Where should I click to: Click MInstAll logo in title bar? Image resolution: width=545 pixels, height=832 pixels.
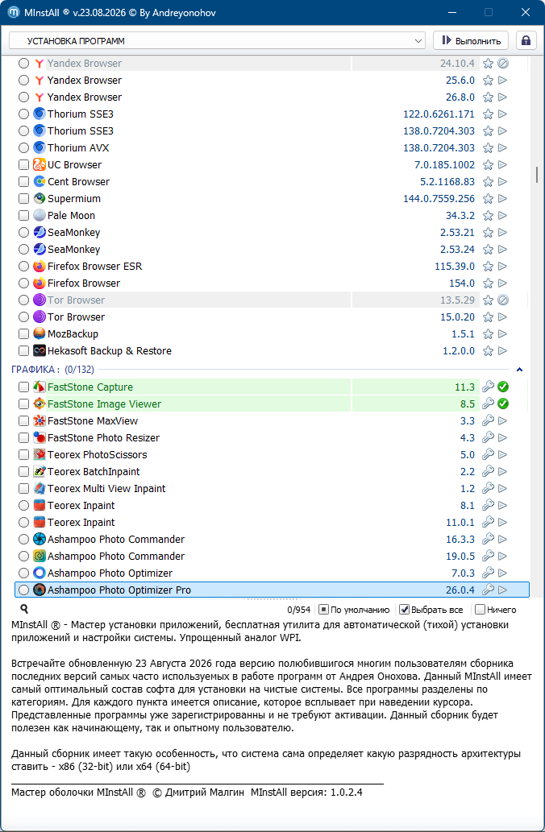click(14, 12)
